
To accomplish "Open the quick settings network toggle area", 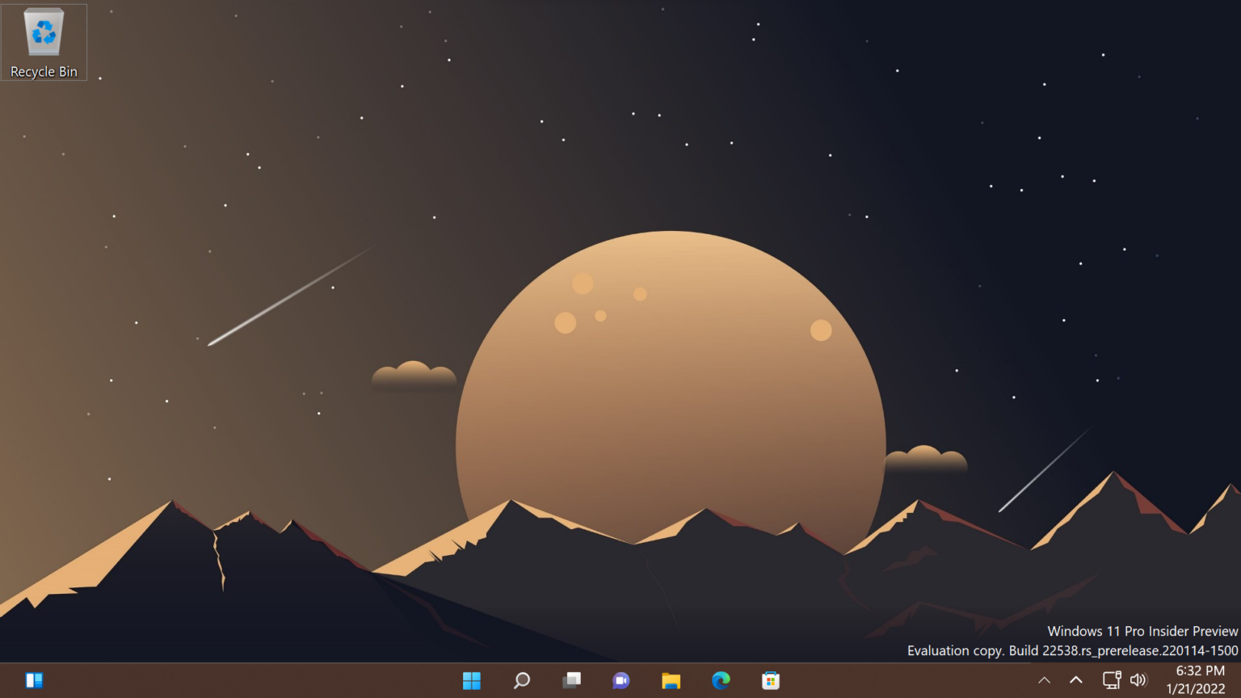I will coord(1112,680).
